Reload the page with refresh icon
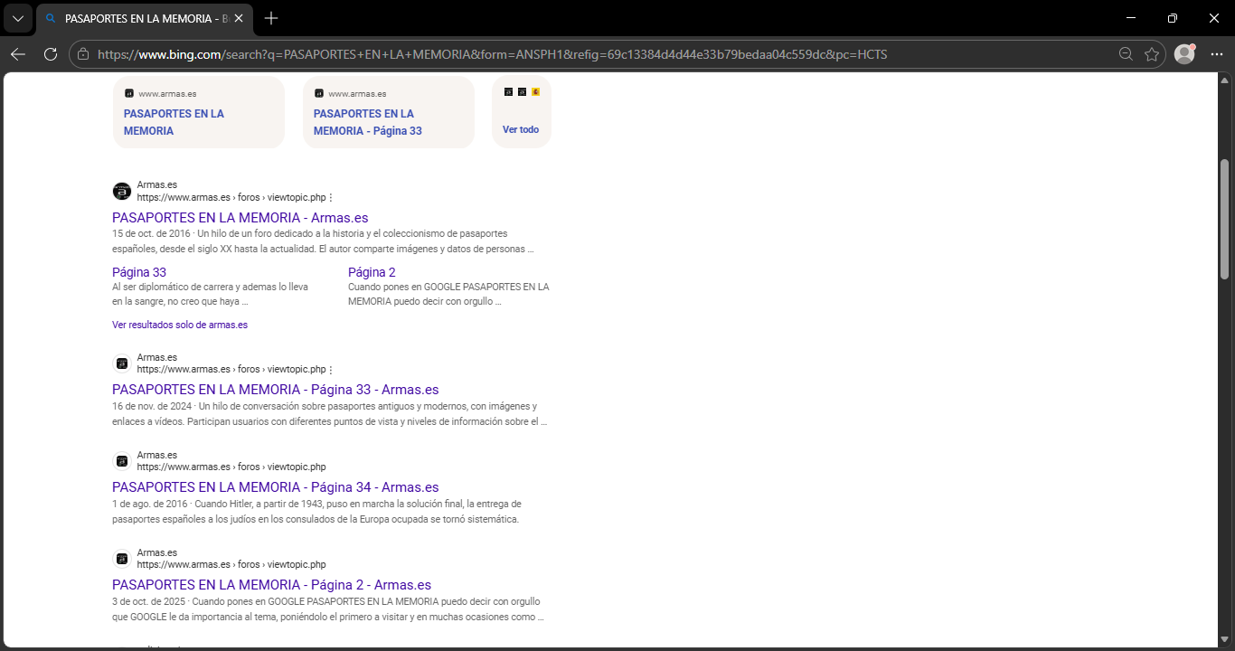Image resolution: width=1235 pixels, height=651 pixels. (x=51, y=54)
